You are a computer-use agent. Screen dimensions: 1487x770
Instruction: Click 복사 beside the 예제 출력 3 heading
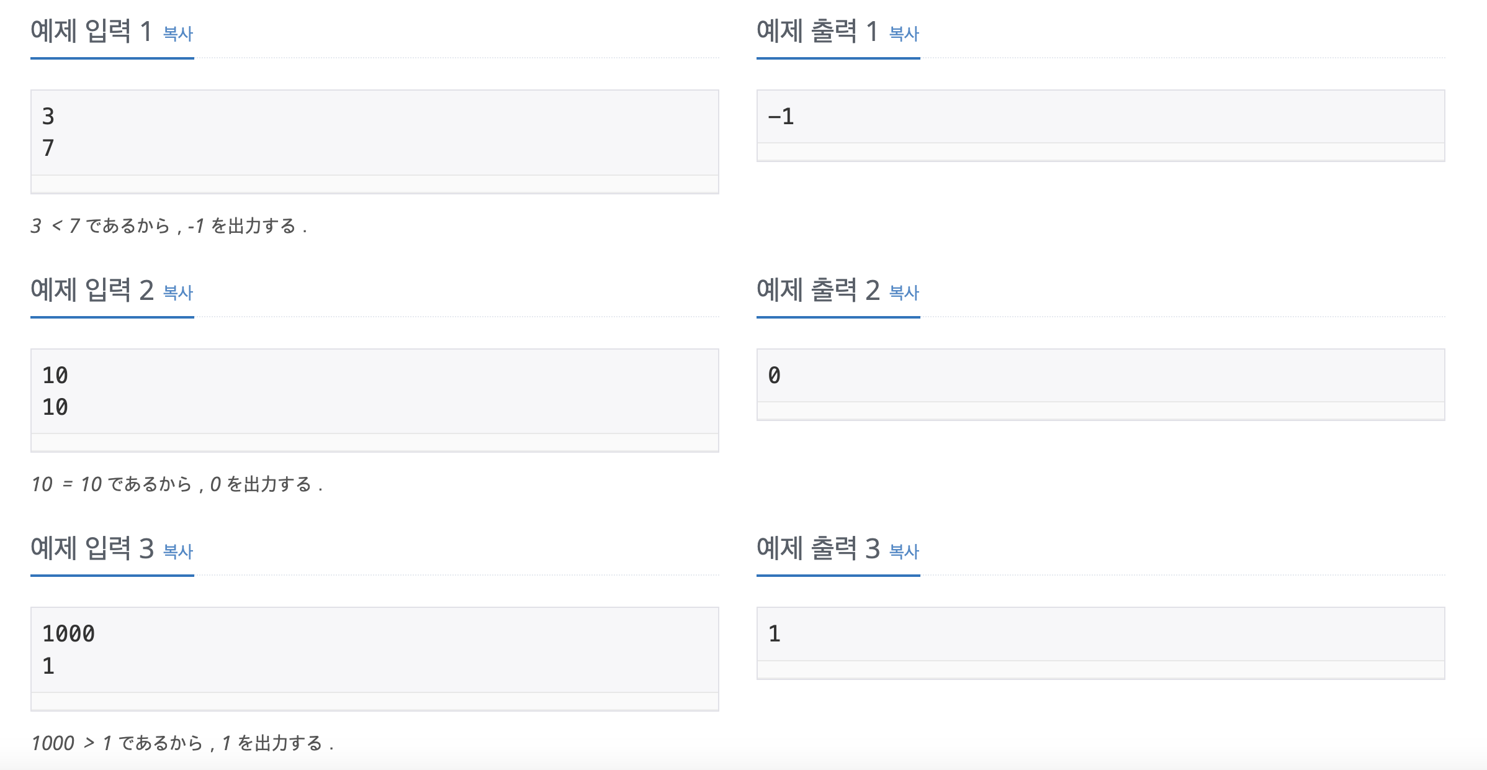click(904, 551)
